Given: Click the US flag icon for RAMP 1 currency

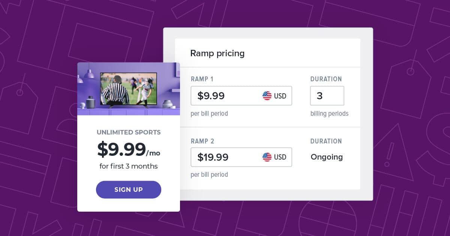Looking at the screenshot, I should click(267, 96).
